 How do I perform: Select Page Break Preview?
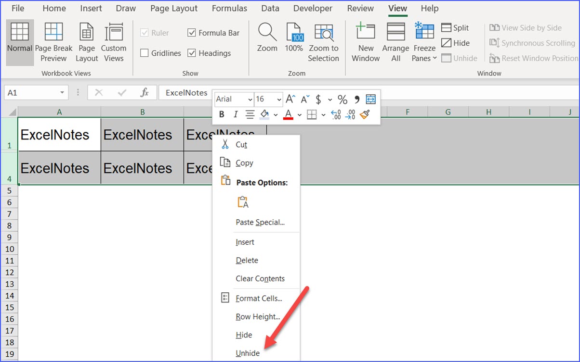point(53,42)
